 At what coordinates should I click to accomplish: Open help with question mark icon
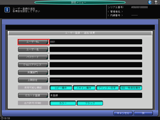[x=156, y=2]
